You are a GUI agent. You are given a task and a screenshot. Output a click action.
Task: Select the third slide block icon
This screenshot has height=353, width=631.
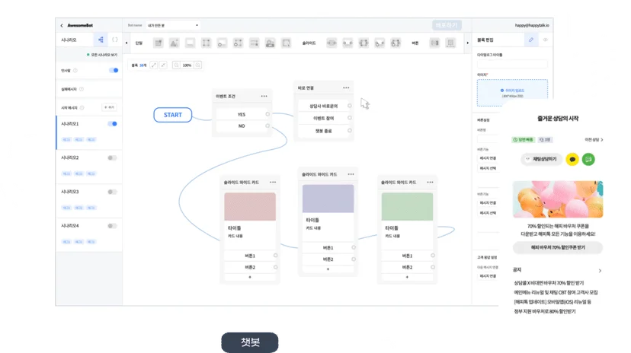point(364,43)
